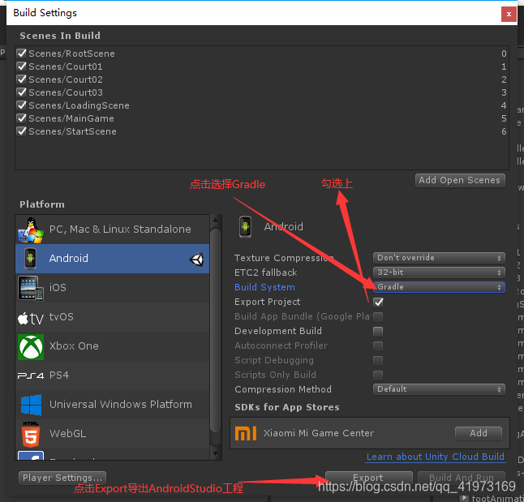Click the Build System label

[264, 287]
